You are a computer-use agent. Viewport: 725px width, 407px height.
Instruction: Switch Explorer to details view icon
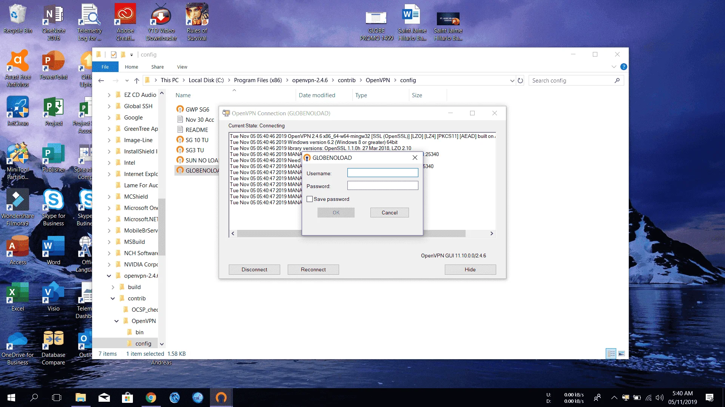(611, 353)
